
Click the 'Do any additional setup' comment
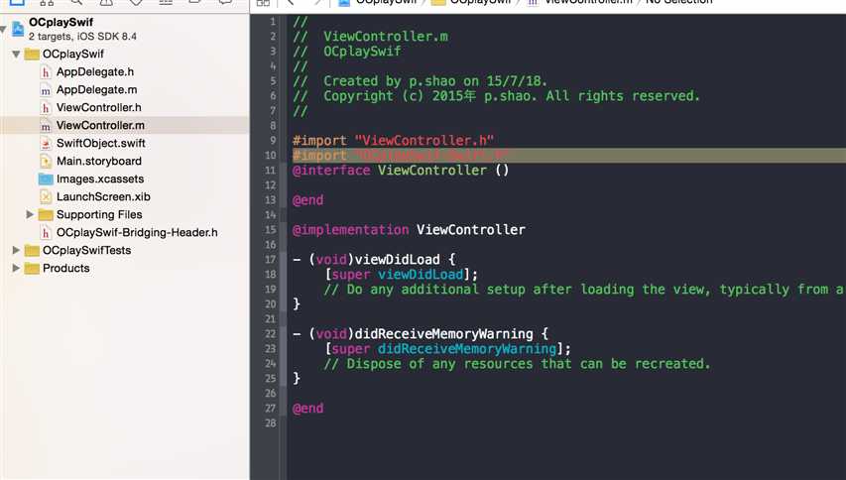click(584, 289)
